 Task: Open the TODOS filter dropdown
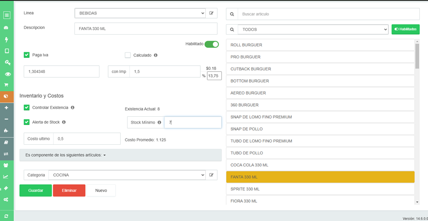313,29
